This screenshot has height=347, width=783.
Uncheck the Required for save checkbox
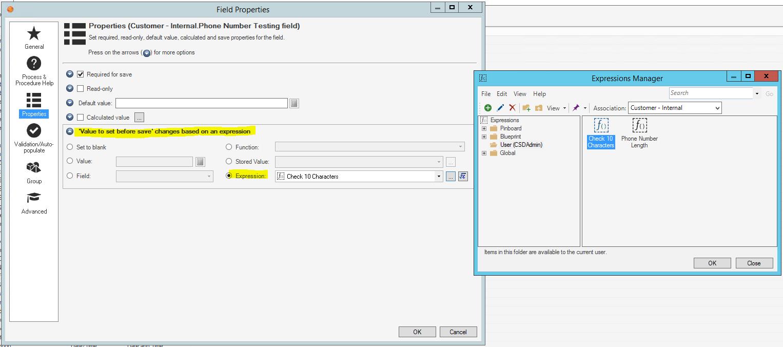coord(80,74)
